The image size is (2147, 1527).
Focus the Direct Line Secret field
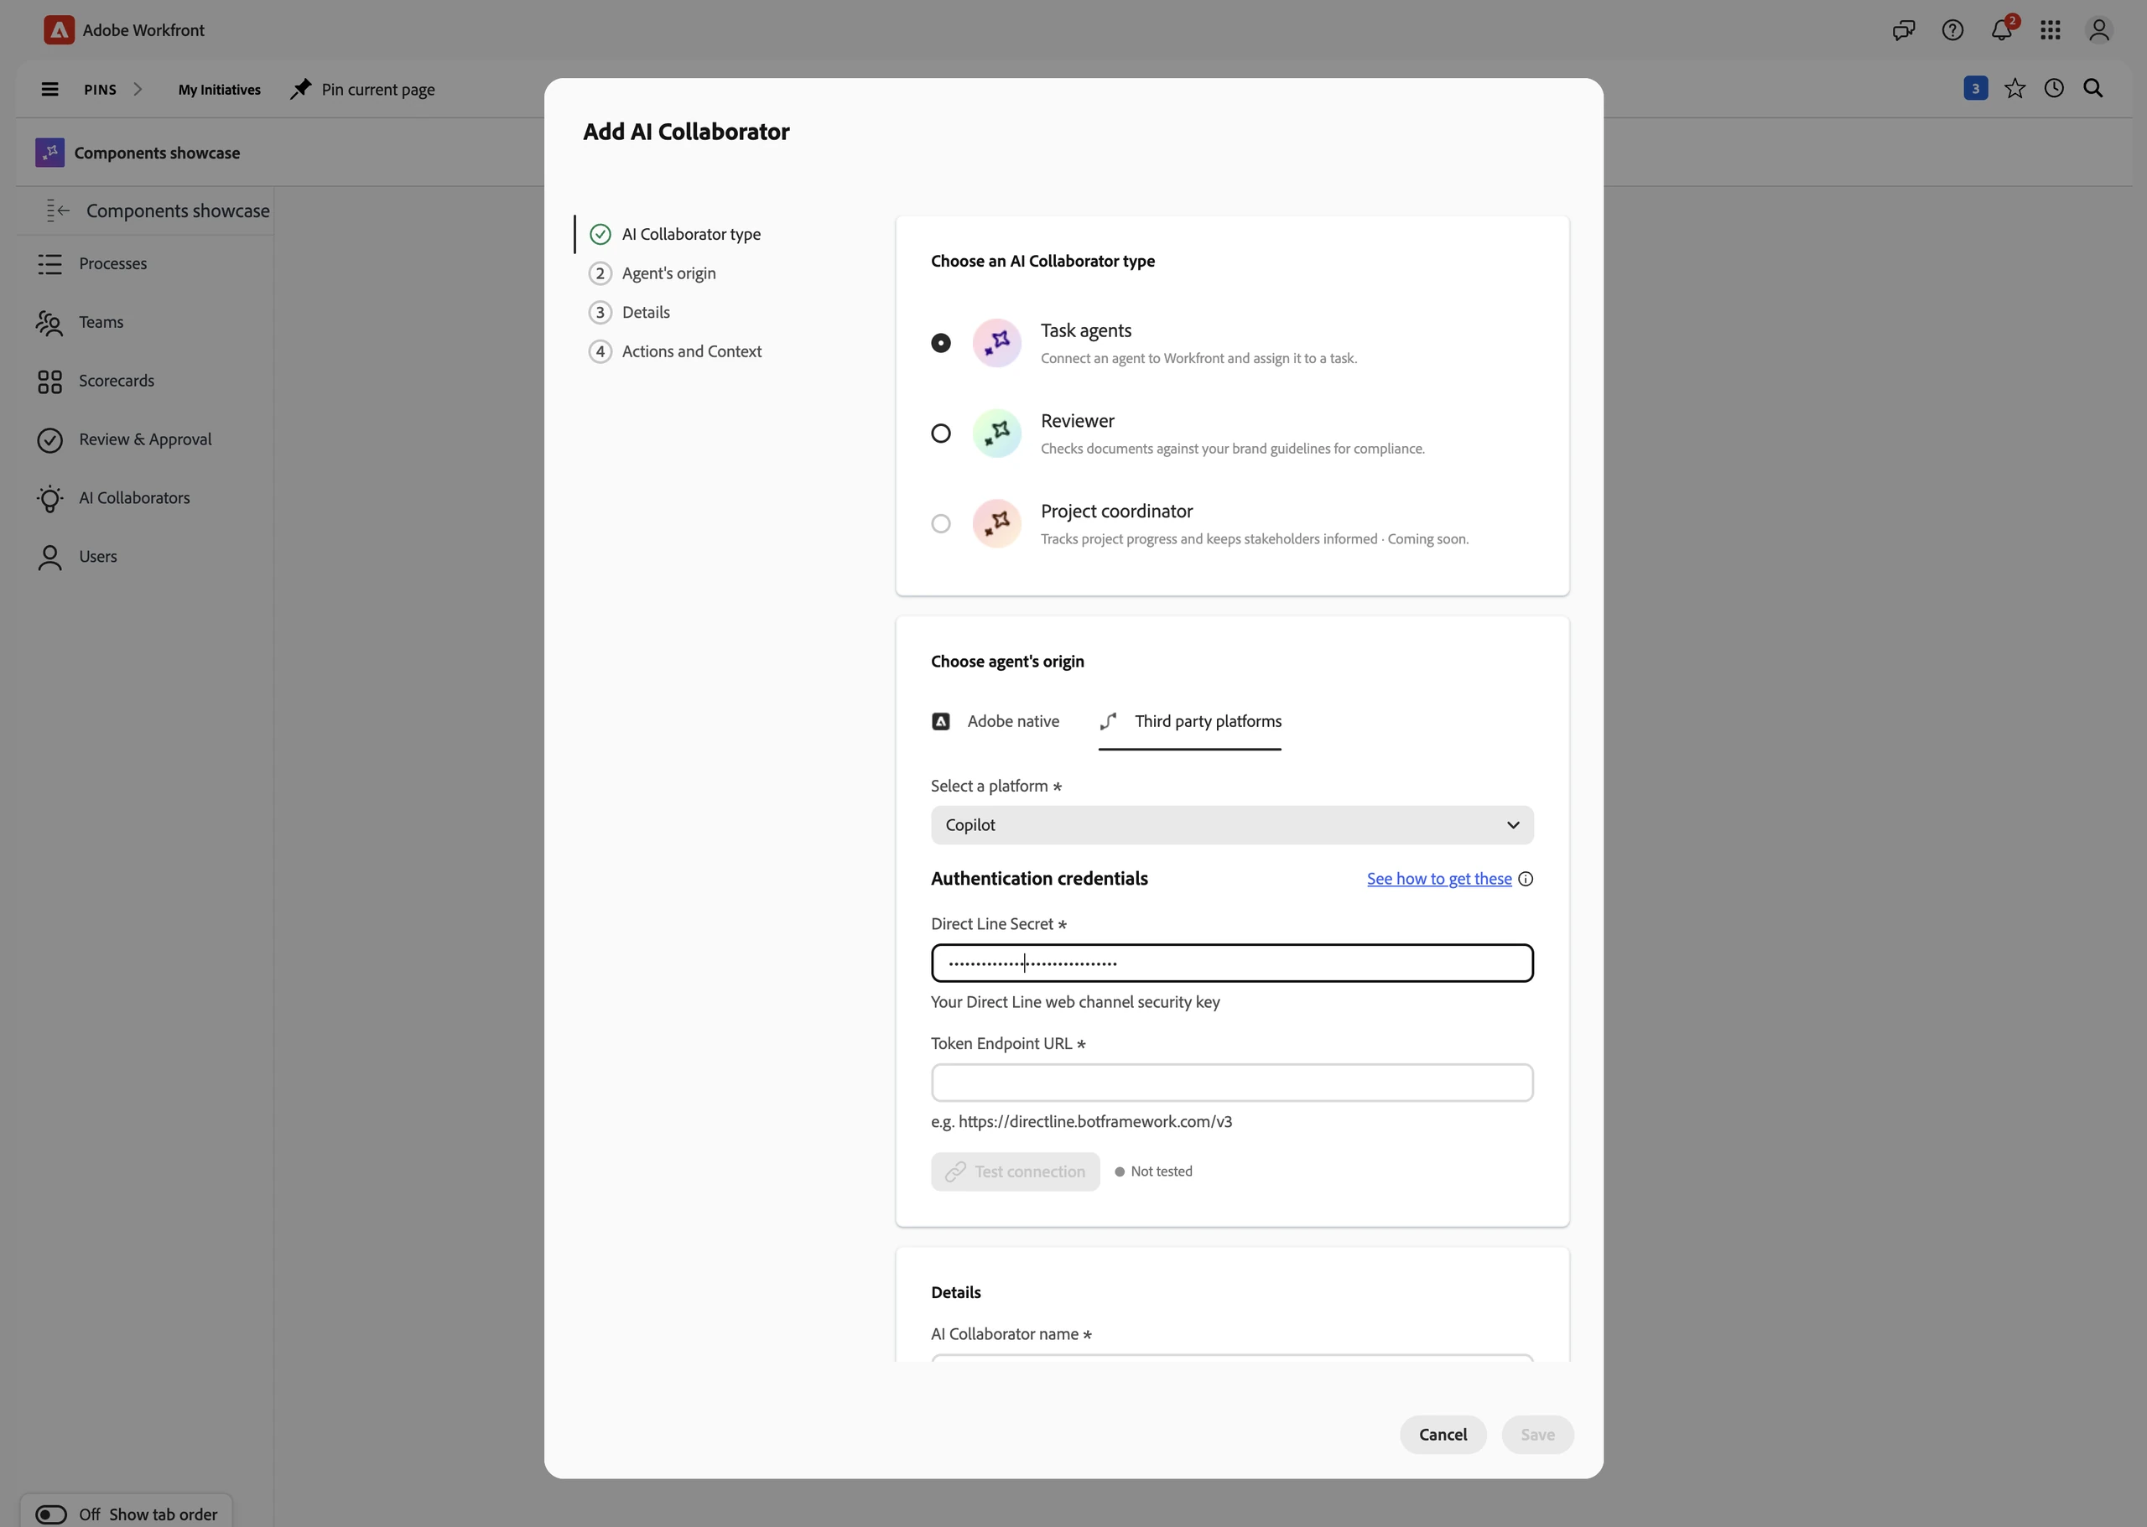click(1232, 963)
